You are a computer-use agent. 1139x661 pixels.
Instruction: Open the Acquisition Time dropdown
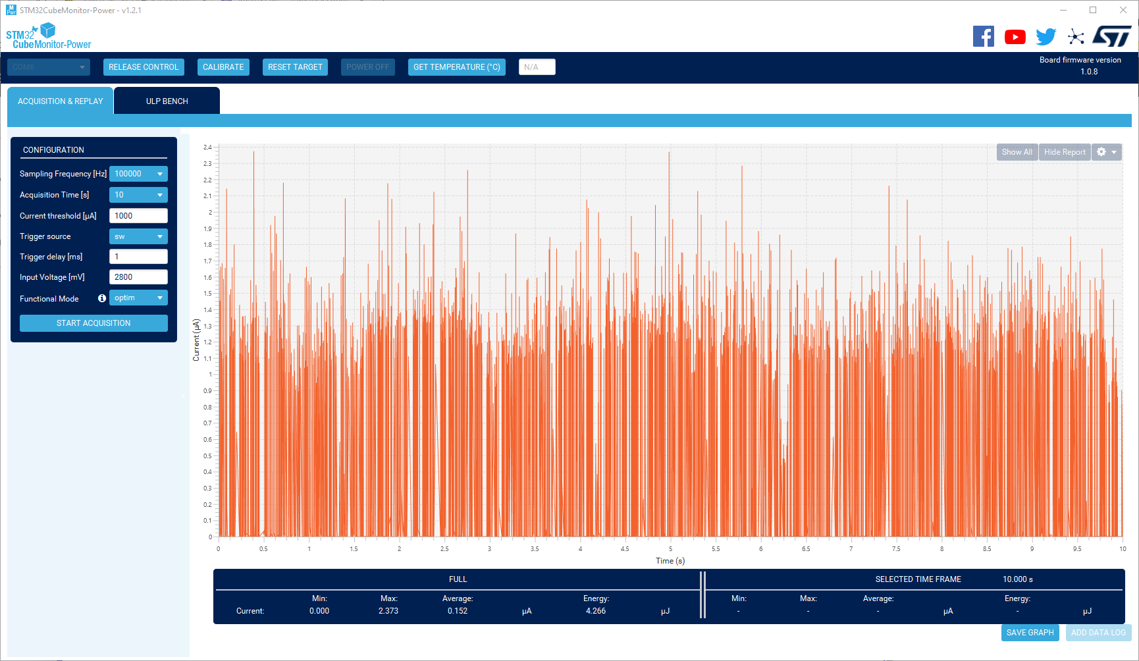(138, 195)
